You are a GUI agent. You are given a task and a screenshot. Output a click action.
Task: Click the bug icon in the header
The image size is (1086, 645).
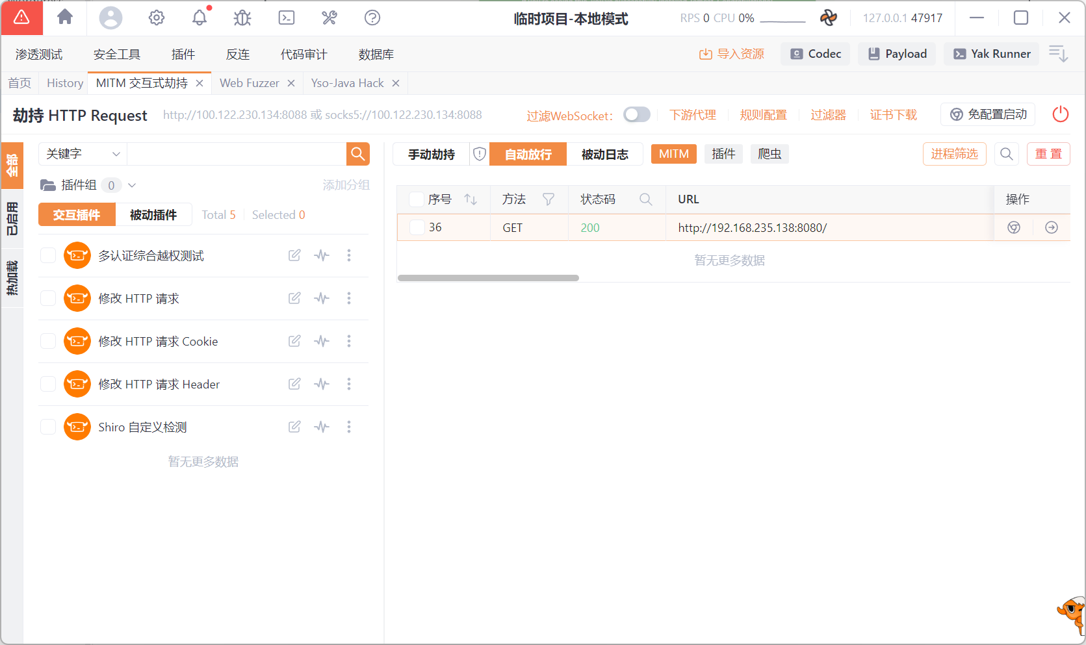pyautogui.click(x=242, y=18)
